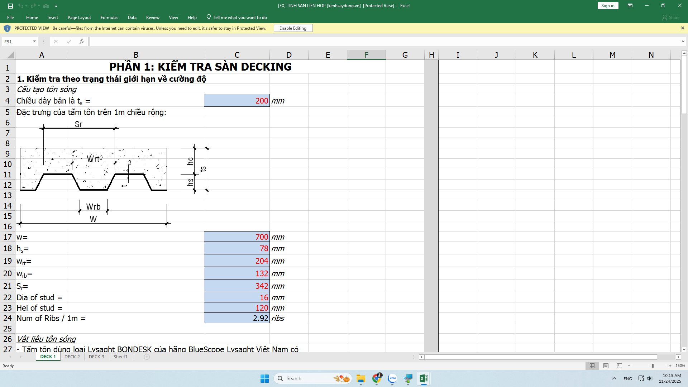Select cell C4 containing 200
Viewport: 688px width, 387px height.
pyautogui.click(x=236, y=101)
